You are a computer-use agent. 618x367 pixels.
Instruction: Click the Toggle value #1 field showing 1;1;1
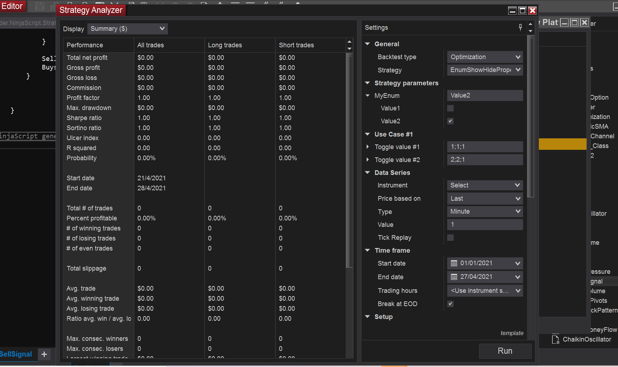coord(485,147)
